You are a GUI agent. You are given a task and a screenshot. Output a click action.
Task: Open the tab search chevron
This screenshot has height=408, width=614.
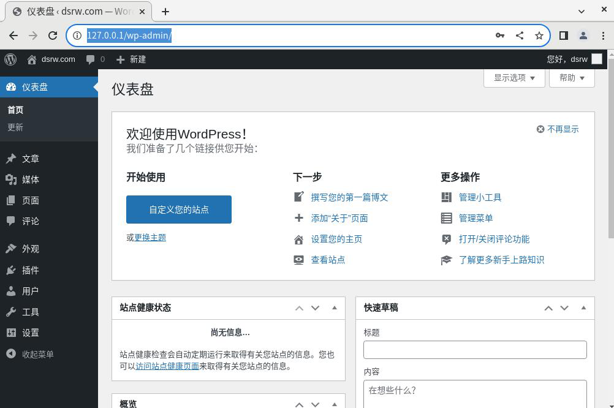[x=582, y=12]
